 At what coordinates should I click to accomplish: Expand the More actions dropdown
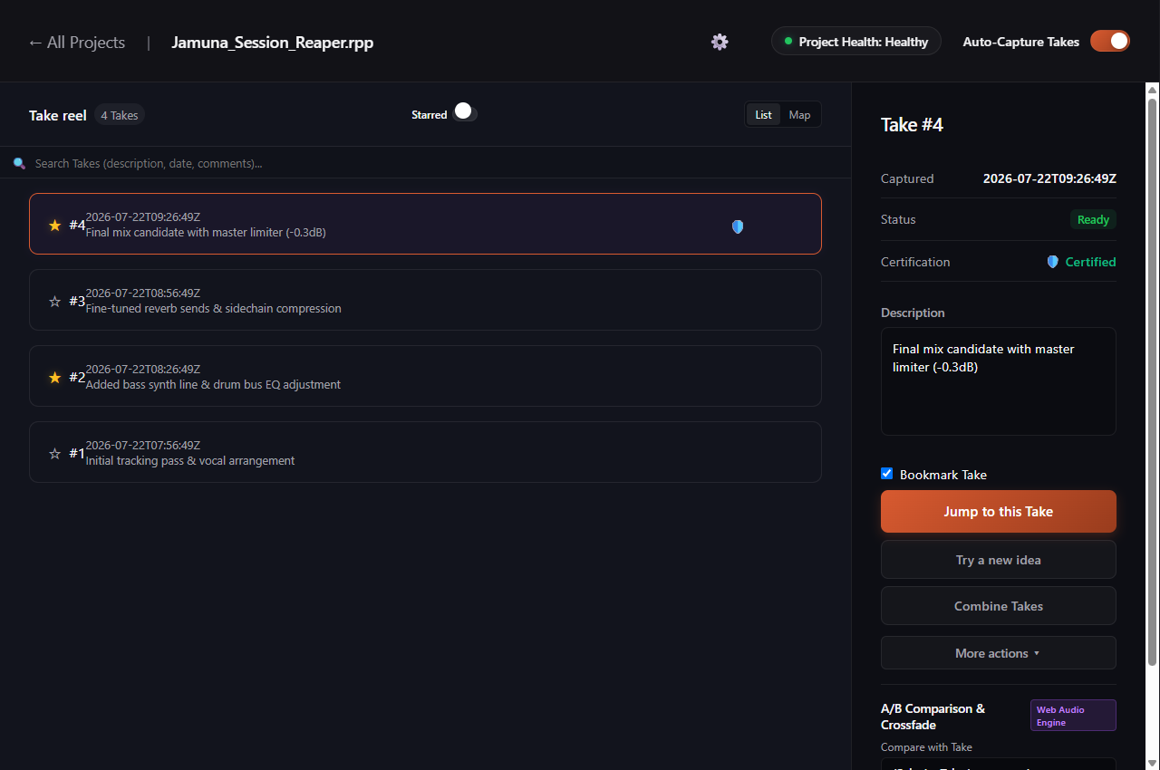tap(999, 653)
